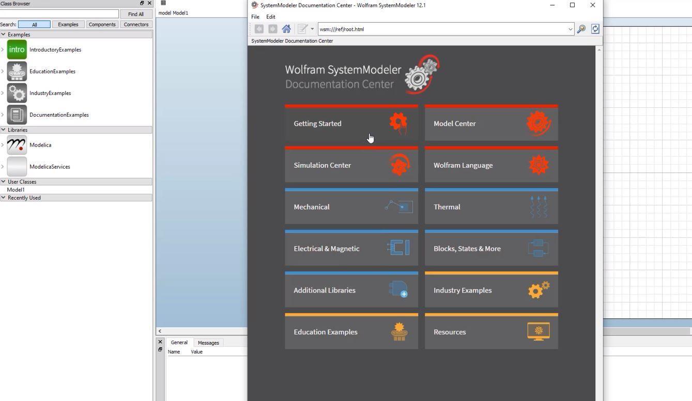Toggle the Examples search filter
The height and width of the screenshot is (401, 692).
[x=68, y=24]
